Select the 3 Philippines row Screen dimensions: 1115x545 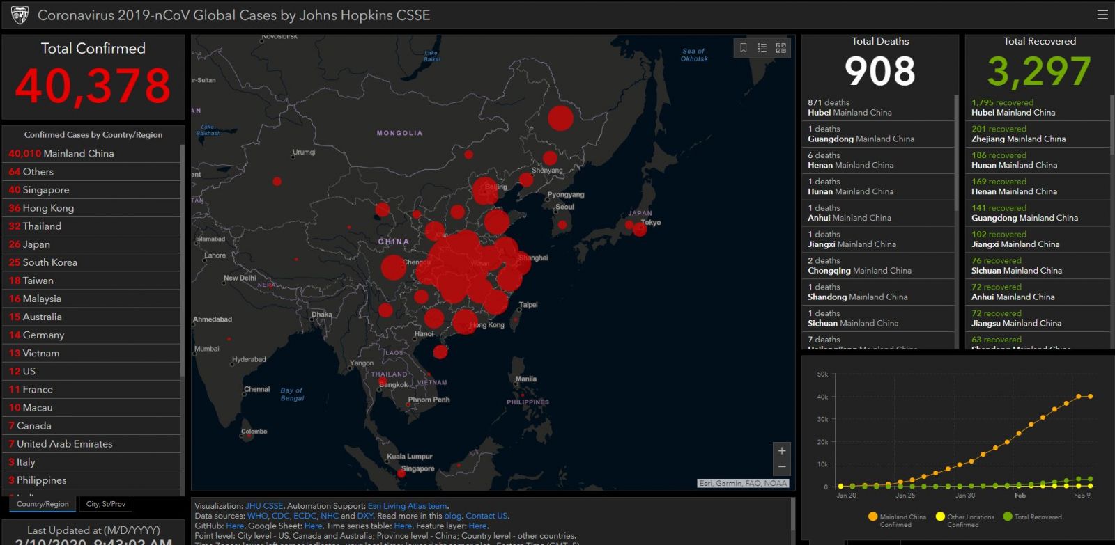pyautogui.click(x=91, y=480)
